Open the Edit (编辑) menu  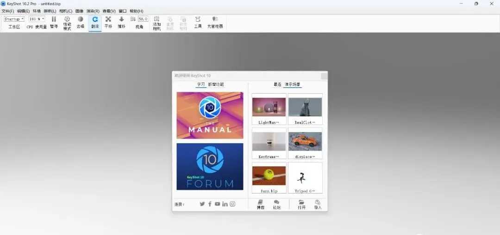click(x=23, y=11)
